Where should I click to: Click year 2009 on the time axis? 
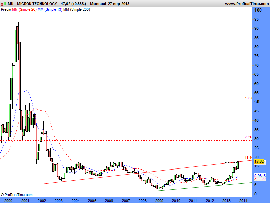click(159, 201)
